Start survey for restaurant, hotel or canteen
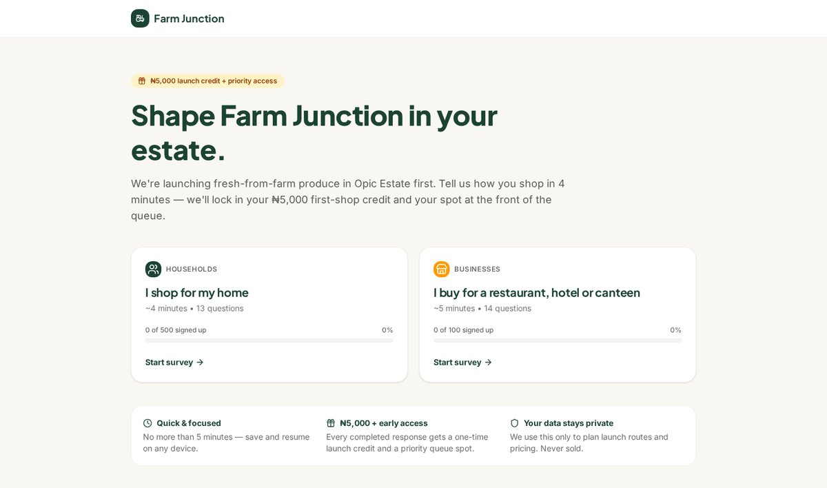 point(462,362)
